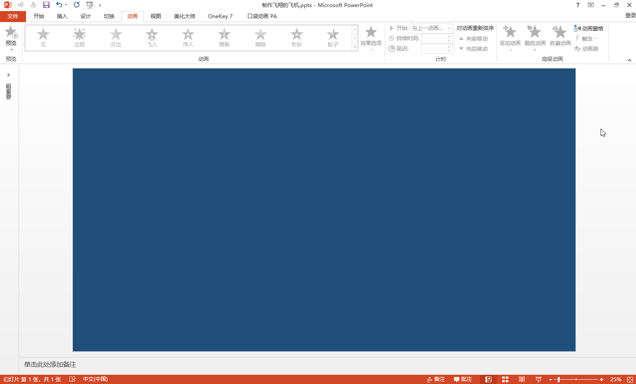Toggle the 备注 notes pane in status bar

(x=436, y=379)
